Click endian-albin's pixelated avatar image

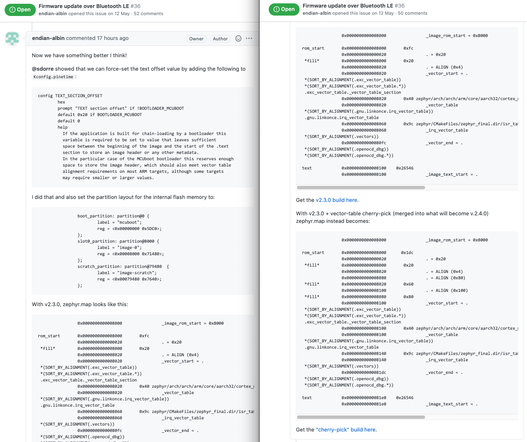12,39
